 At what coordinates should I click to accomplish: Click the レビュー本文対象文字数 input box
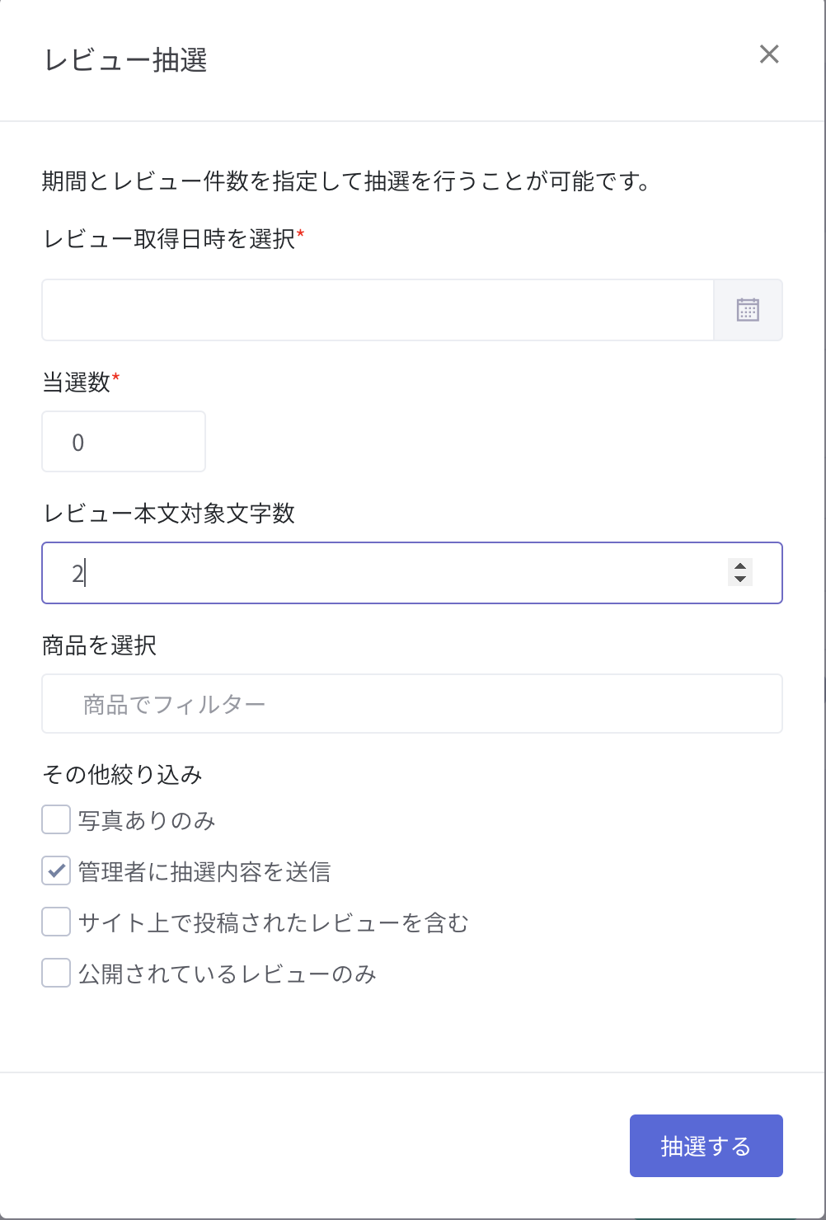click(396, 573)
